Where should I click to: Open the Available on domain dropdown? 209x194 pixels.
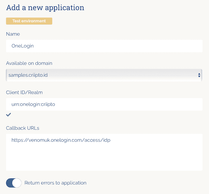[x=104, y=75]
